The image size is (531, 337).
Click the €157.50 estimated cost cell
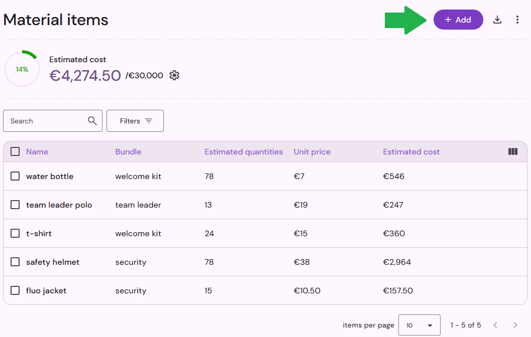click(398, 291)
